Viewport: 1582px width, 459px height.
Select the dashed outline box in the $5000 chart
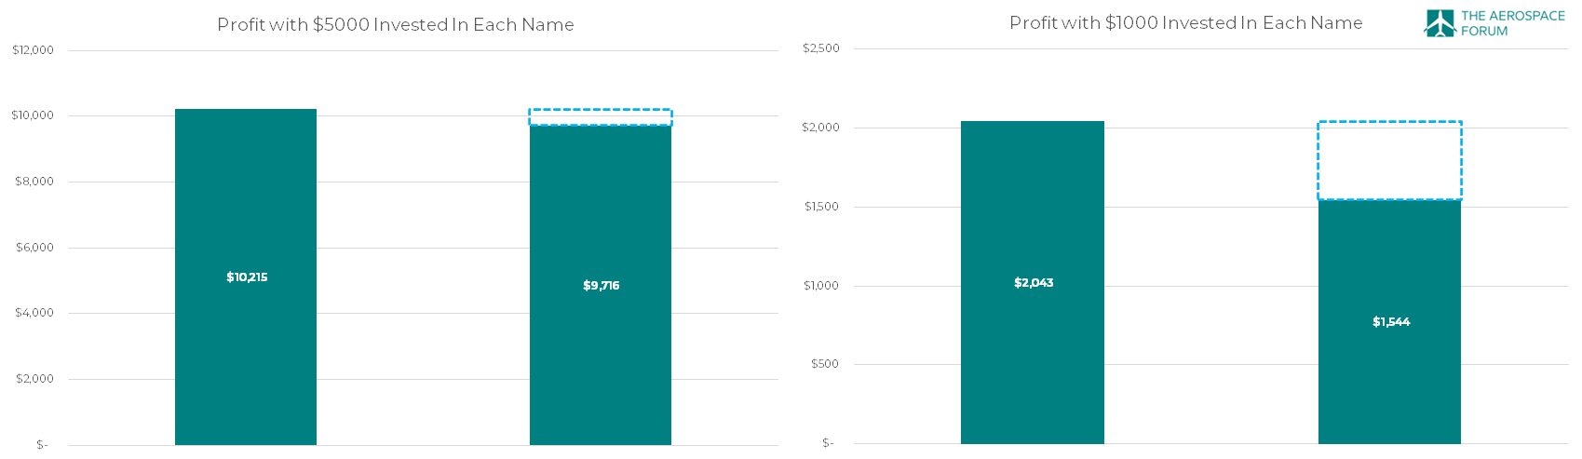pos(601,117)
